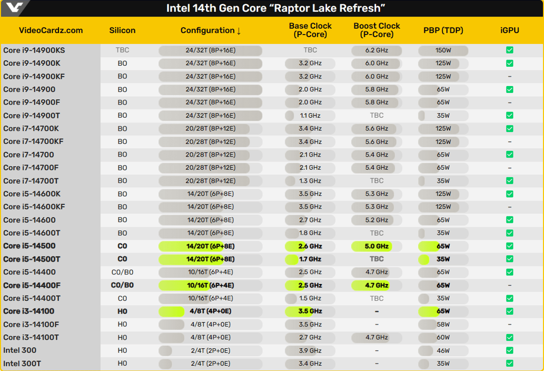Click the bold H0 silicon value for Core i3-14100
Image resolution: width=544 pixels, height=371 pixels.
122,311
